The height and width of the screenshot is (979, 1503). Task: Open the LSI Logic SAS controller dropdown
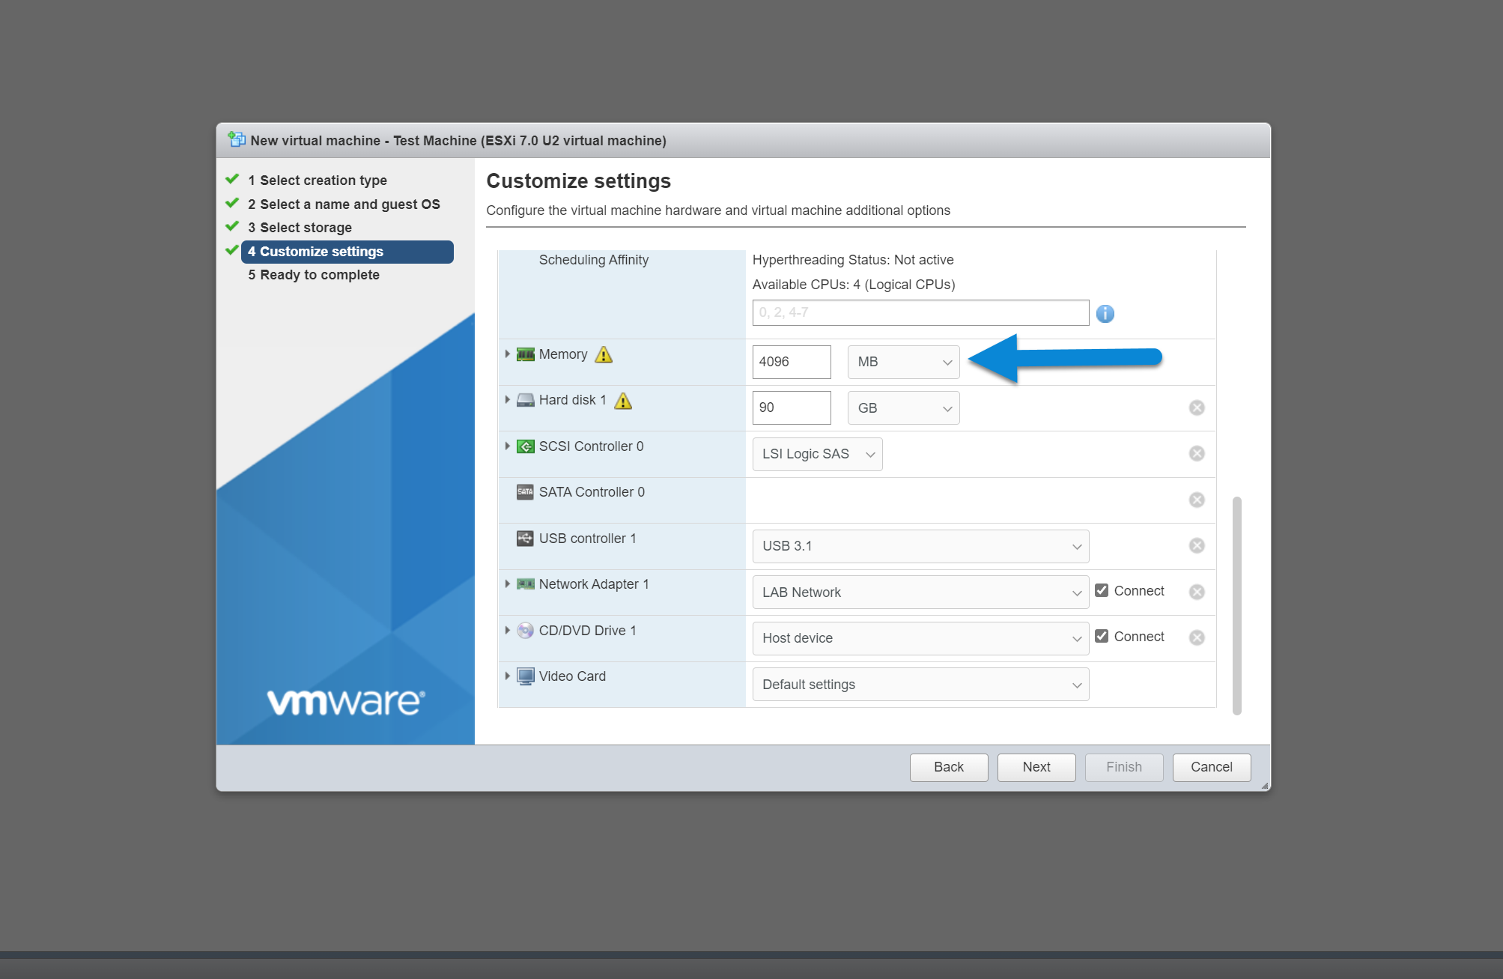816,454
